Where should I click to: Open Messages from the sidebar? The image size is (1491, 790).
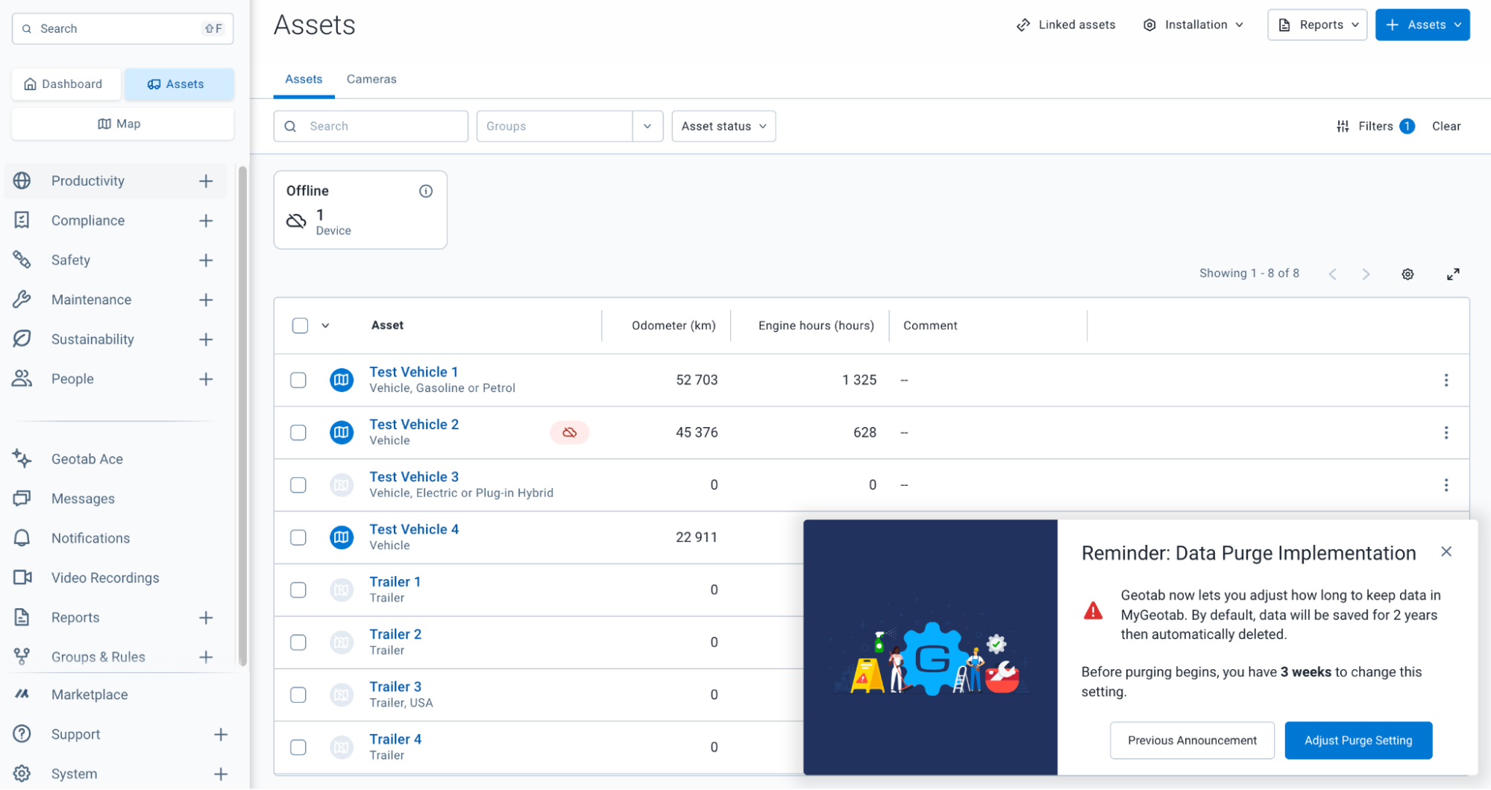click(x=83, y=499)
